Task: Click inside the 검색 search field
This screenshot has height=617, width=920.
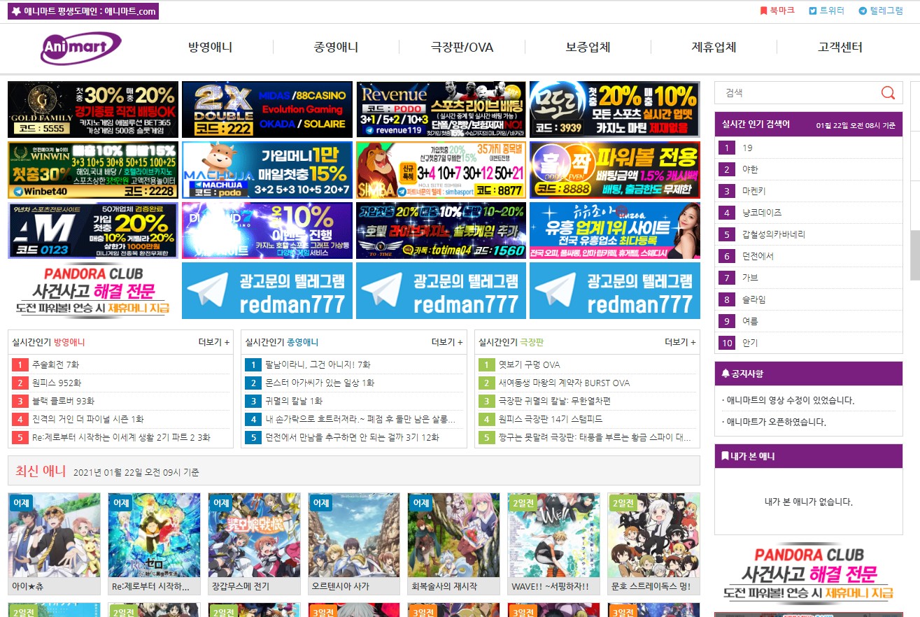Action: pyautogui.click(x=798, y=93)
